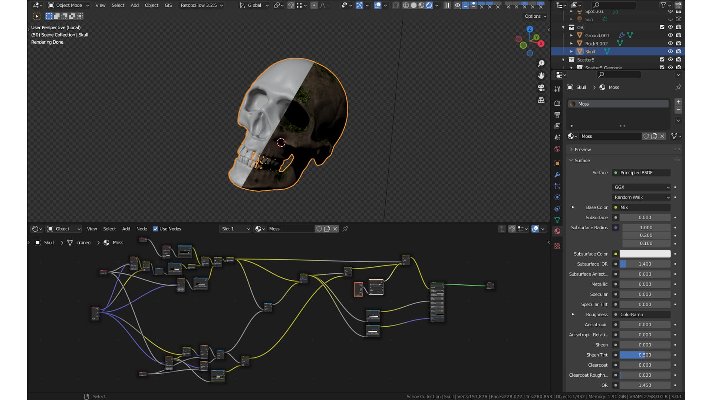Duplicate the Moss material in properties
Image resolution: width=712 pixels, height=400 pixels.
pyautogui.click(x=654, y=136)
